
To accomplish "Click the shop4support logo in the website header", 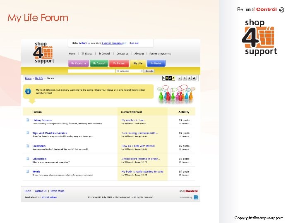I will [44, 52].
